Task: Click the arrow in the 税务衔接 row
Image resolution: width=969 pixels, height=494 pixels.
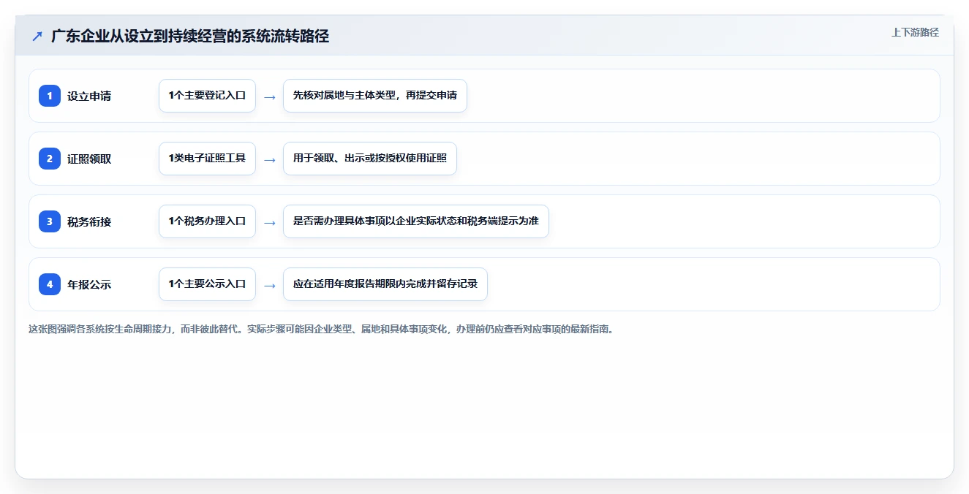Action: point(270,222)
